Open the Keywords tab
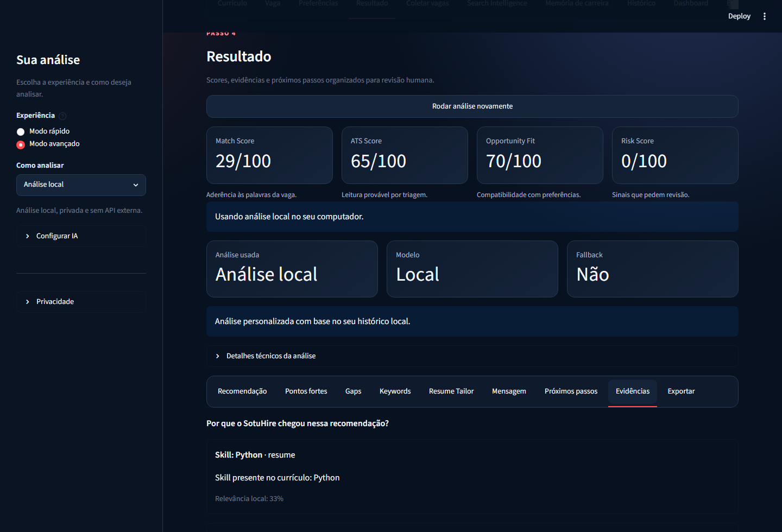 coord(395,391)
